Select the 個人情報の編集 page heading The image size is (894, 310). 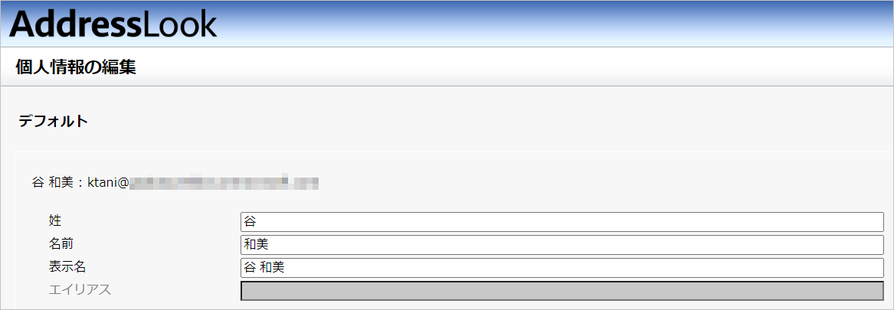(76, 67)
